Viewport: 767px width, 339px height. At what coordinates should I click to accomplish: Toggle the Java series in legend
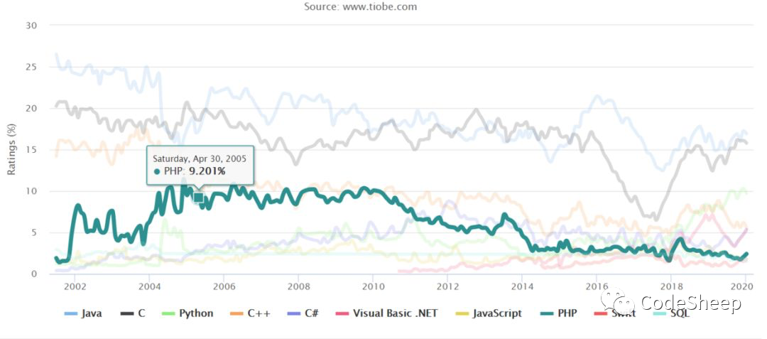point(83,313)
